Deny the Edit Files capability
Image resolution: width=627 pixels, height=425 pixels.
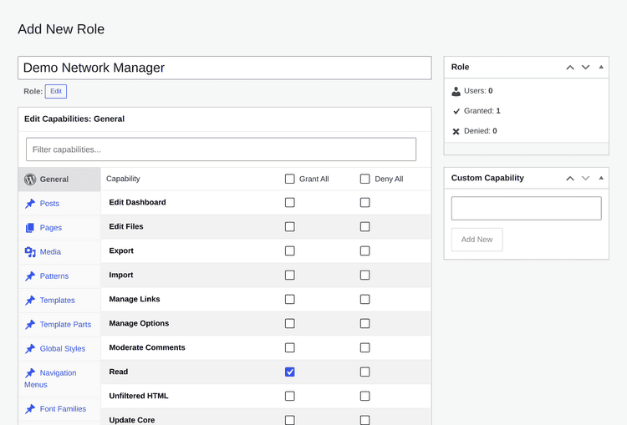[x=365, y=227]
